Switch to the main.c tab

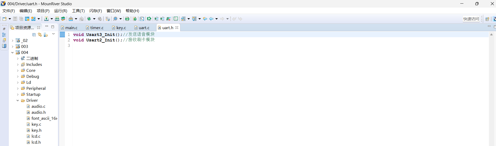coord(71,28)
